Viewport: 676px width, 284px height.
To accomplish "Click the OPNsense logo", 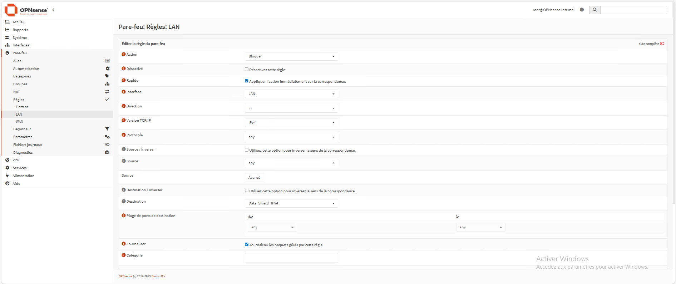I will pyautogui.click(x=26, y=10).
